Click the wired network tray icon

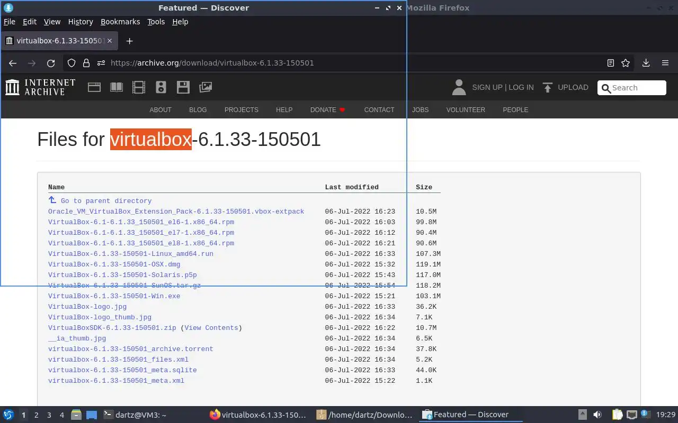(x=632, y=415)
